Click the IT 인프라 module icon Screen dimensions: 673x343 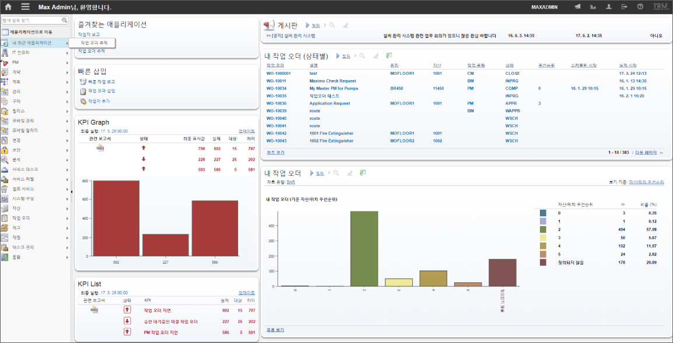point(5,53)
